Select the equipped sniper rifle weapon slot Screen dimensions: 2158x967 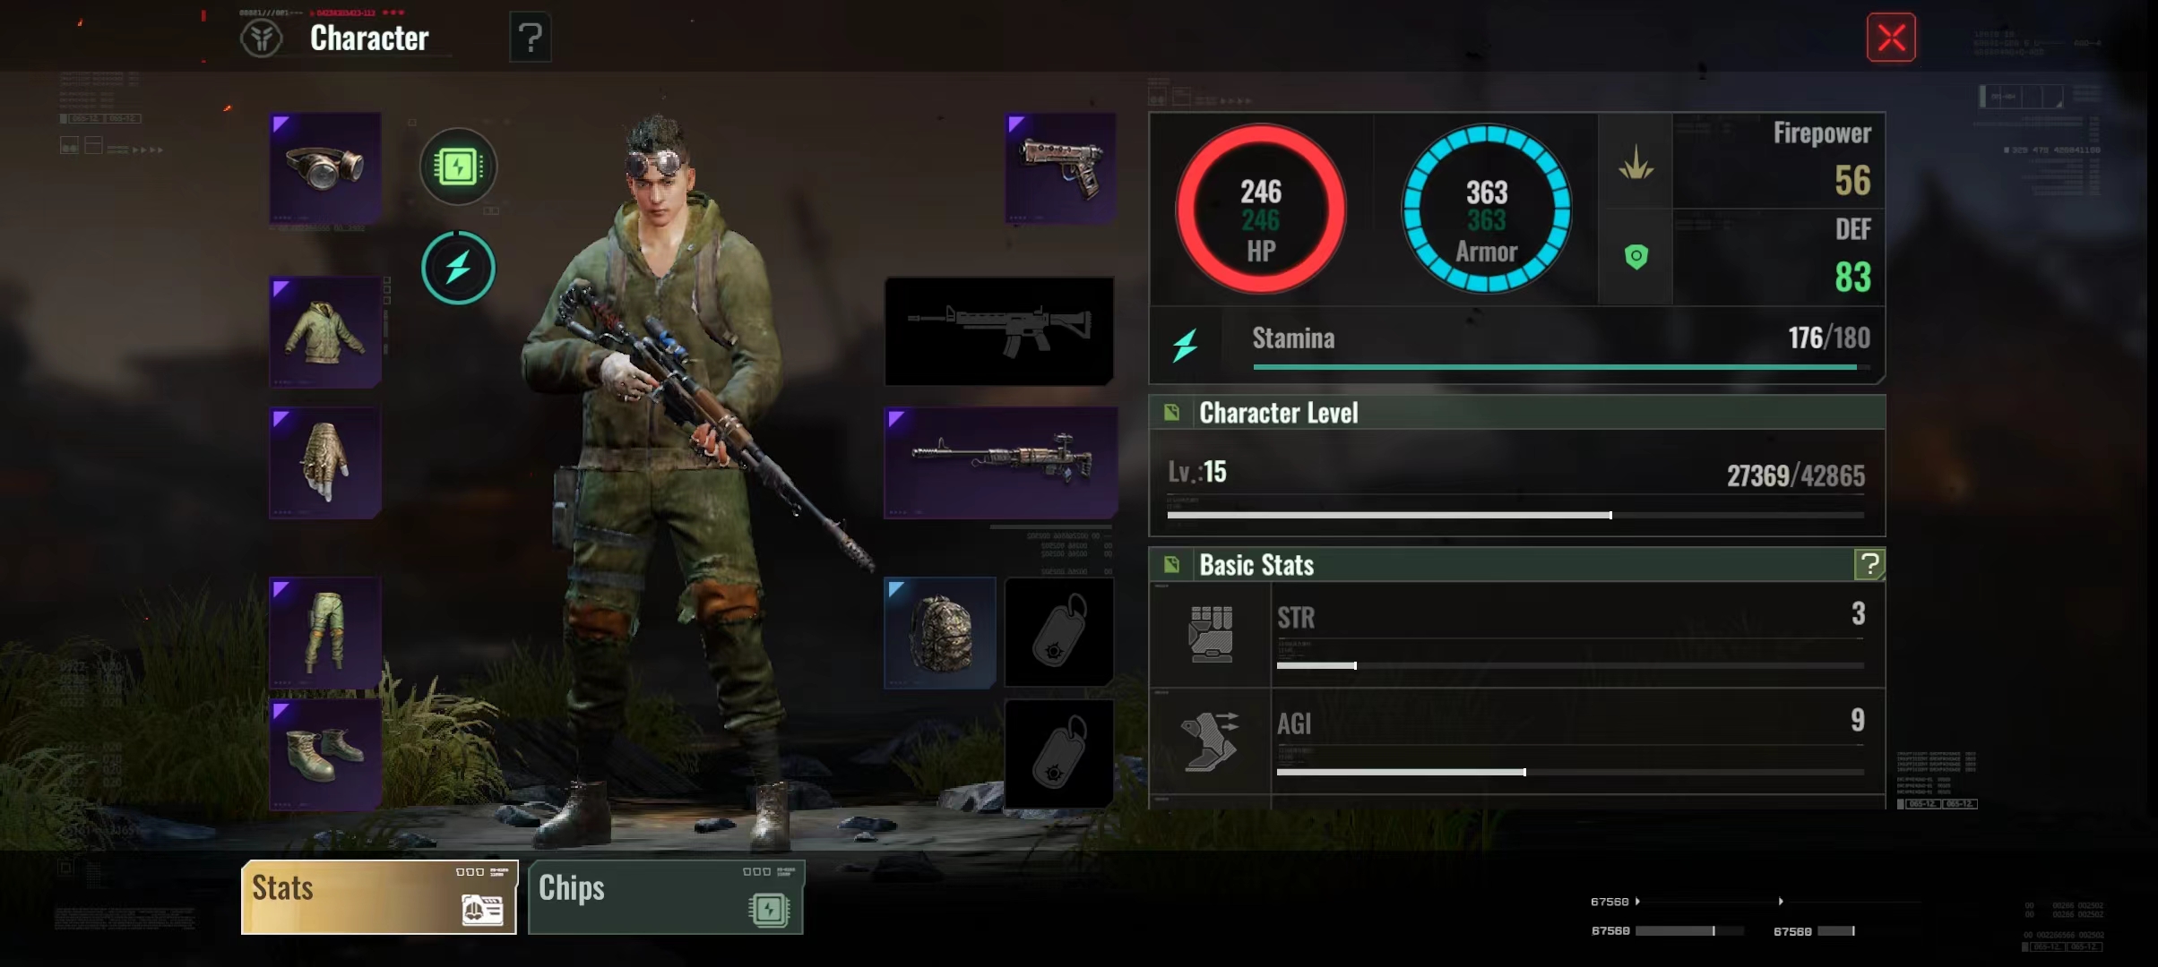[1000, 463]
